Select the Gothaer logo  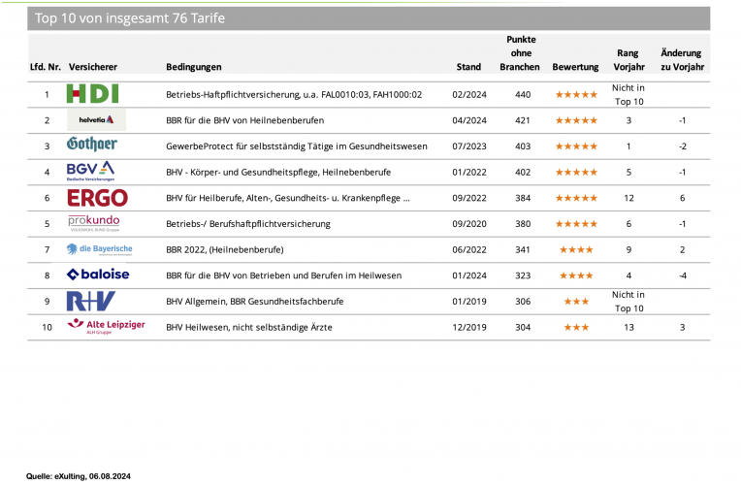pos(92,144)
